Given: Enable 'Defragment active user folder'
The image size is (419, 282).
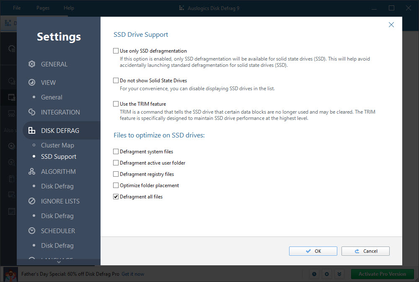Looking at the screenshot, I should (x=116, y=163).
